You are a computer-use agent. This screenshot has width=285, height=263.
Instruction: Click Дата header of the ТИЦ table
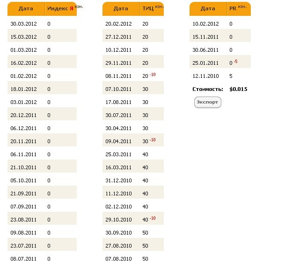(121, 9)
